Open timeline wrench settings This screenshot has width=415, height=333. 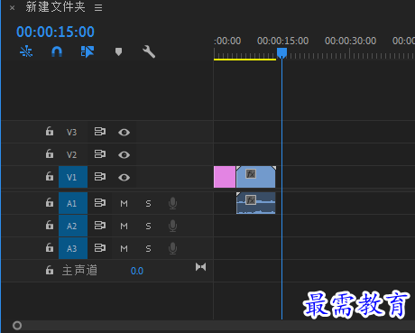click(x=149, y=51)
